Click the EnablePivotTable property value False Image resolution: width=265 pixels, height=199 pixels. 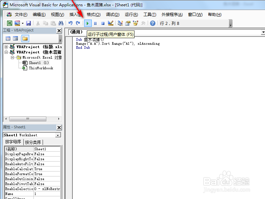point(47,184)
